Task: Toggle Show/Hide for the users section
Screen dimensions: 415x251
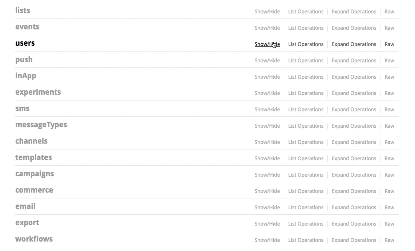Action: click(x=267, y=44)
